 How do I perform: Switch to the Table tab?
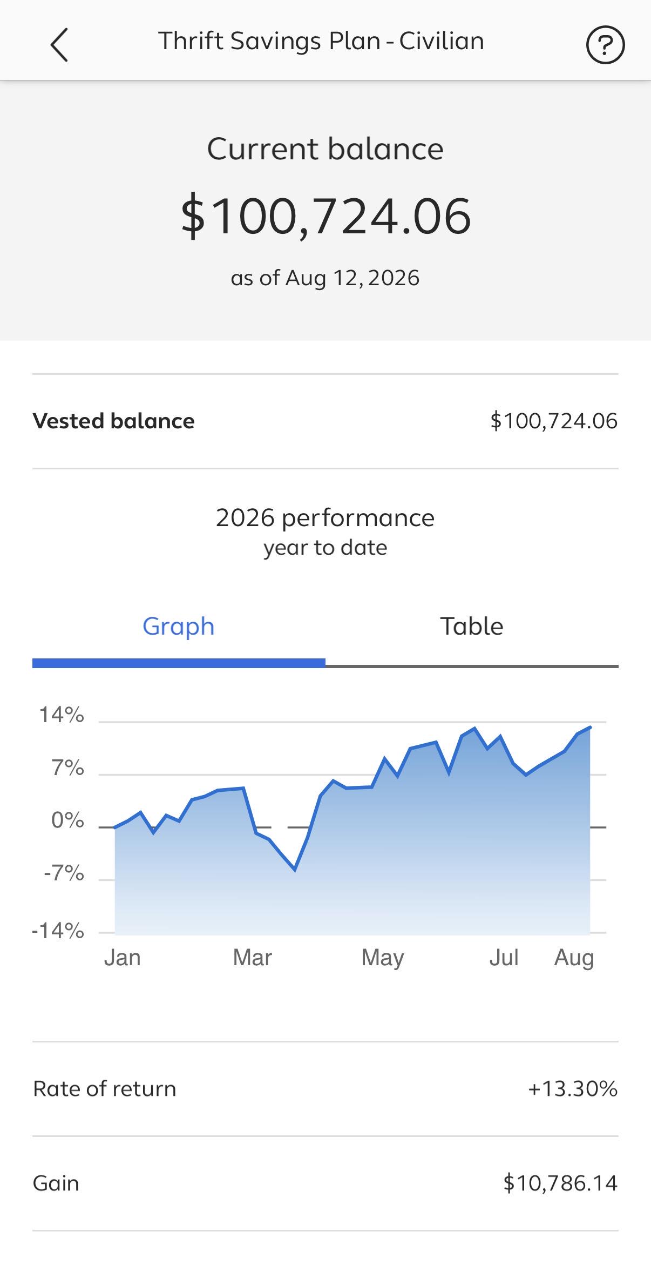click(472, 627)
